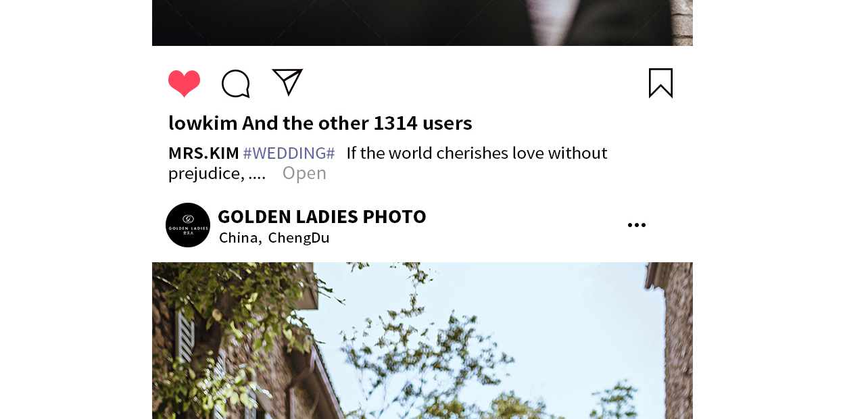Open the Golden Ladies round avatar logo
This screenshot has width=845, height=419.
pos(188,225)
